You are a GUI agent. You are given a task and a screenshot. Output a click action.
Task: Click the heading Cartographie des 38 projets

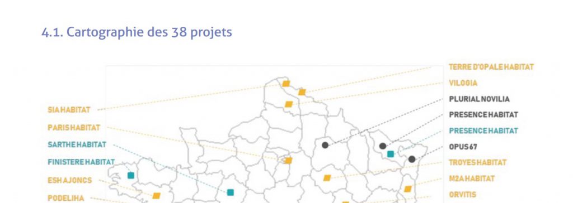click(137, 32)
